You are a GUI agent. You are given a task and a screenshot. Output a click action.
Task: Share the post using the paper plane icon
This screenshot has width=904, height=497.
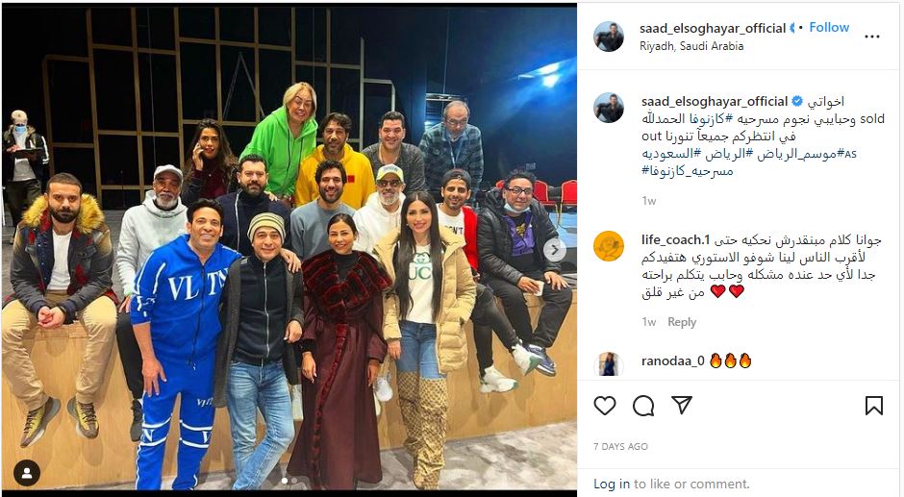pos(682,406)
